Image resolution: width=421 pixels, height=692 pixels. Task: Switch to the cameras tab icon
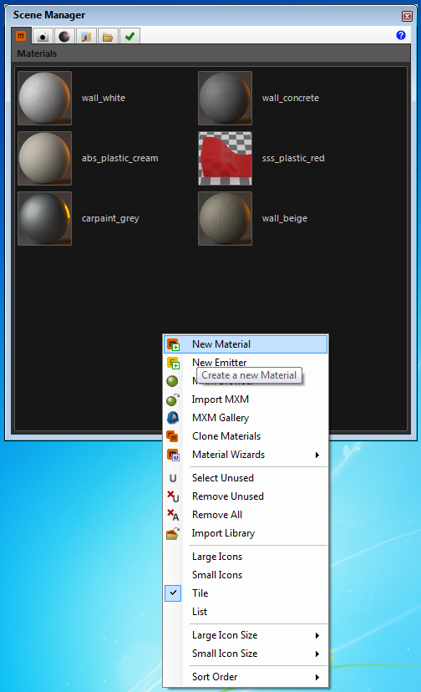[43, 36]
